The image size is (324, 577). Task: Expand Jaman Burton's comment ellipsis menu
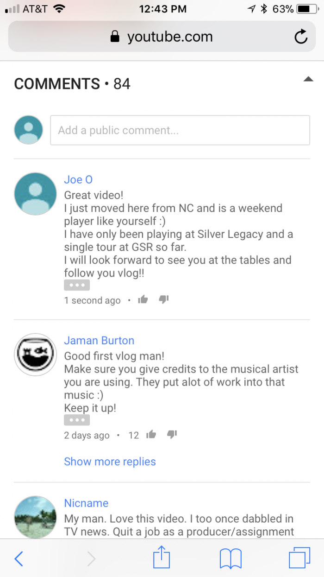point(77,420)
